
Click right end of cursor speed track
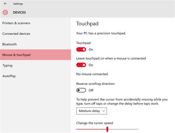[x=137, y=129]
